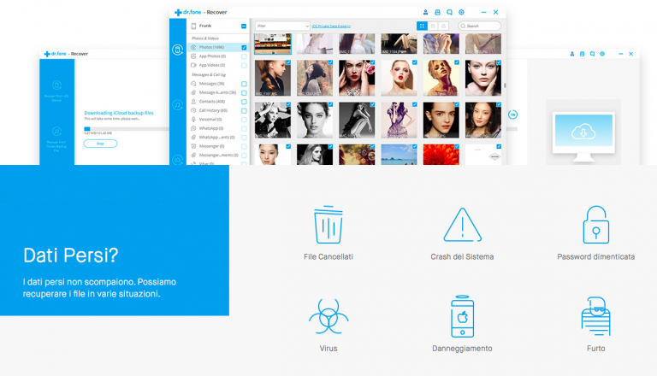Click the Password dimenticata padlock icon
This screenshot has height=376, width=657.
(x=595, y=225)
